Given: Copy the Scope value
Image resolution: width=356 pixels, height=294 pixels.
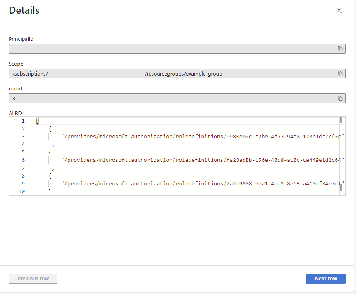Looking at the screenshot, I should coord(340,73).
